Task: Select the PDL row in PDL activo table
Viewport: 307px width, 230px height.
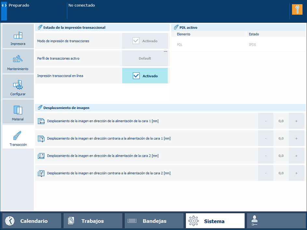Action: [x=238, y=45]
